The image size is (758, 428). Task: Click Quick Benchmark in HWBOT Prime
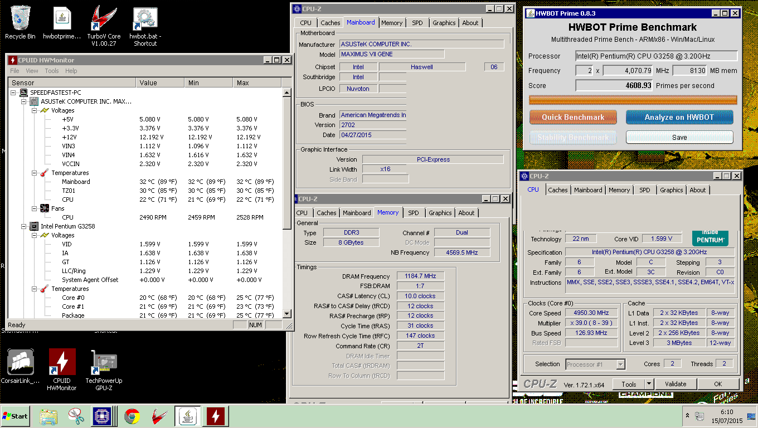tap(573, 117)
